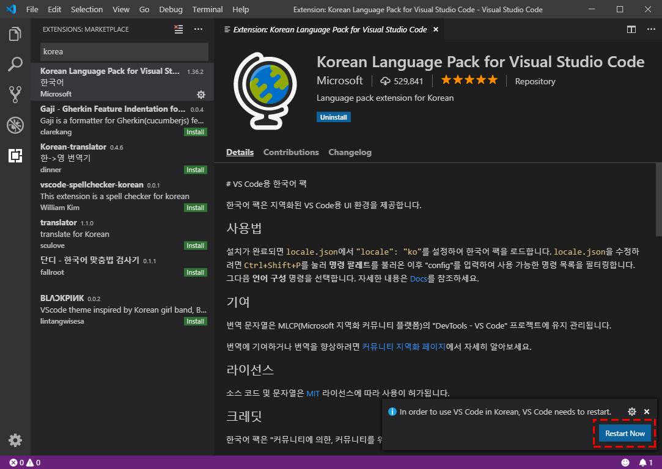Click the five-star rating

pos(469,80)
